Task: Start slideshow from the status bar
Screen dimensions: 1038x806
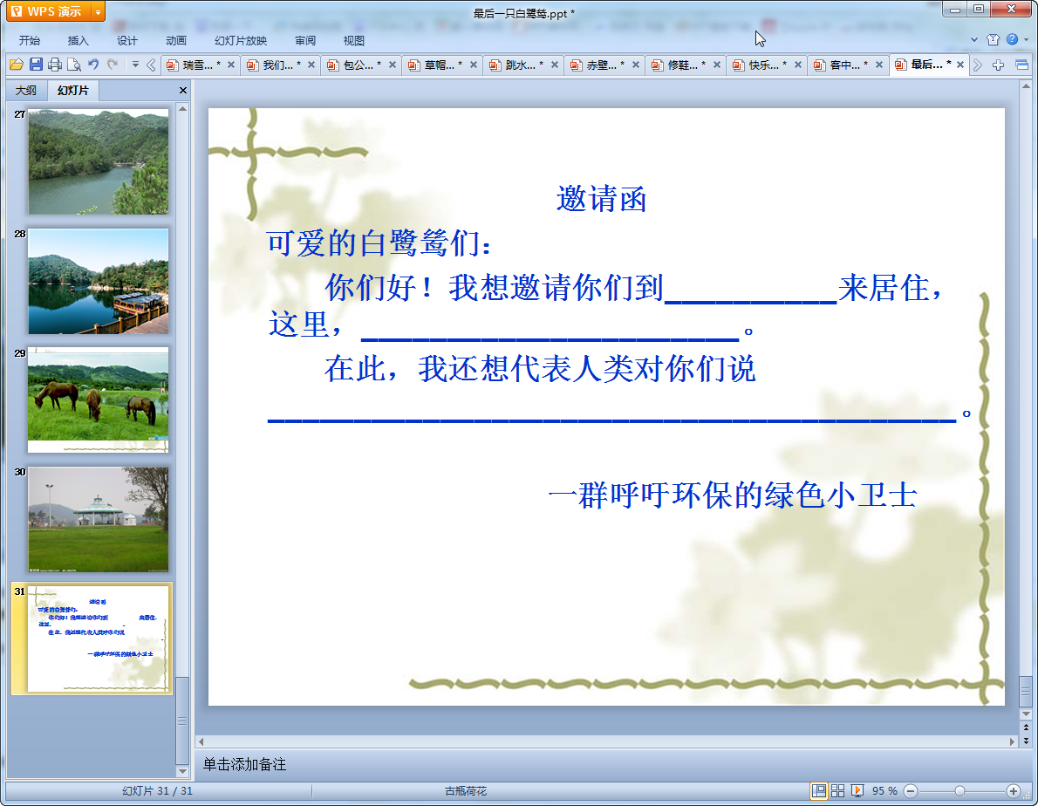Action: [x=857, y=791]
